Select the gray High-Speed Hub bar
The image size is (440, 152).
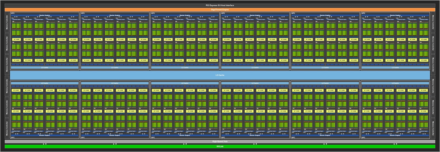(220, 142)
